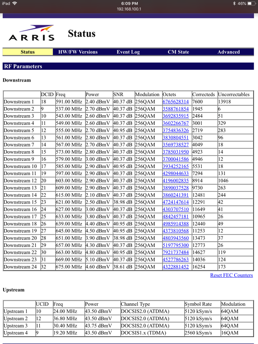Open octets link 4985914388
This screenshot has height=344, width=258.
point(176,224)
